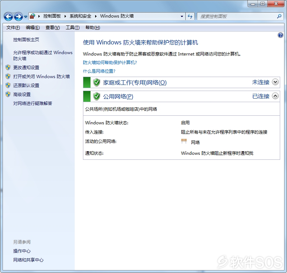287x273 pixels.
Task: Open address bar history dropdown arrow
Action: (182, 16)
